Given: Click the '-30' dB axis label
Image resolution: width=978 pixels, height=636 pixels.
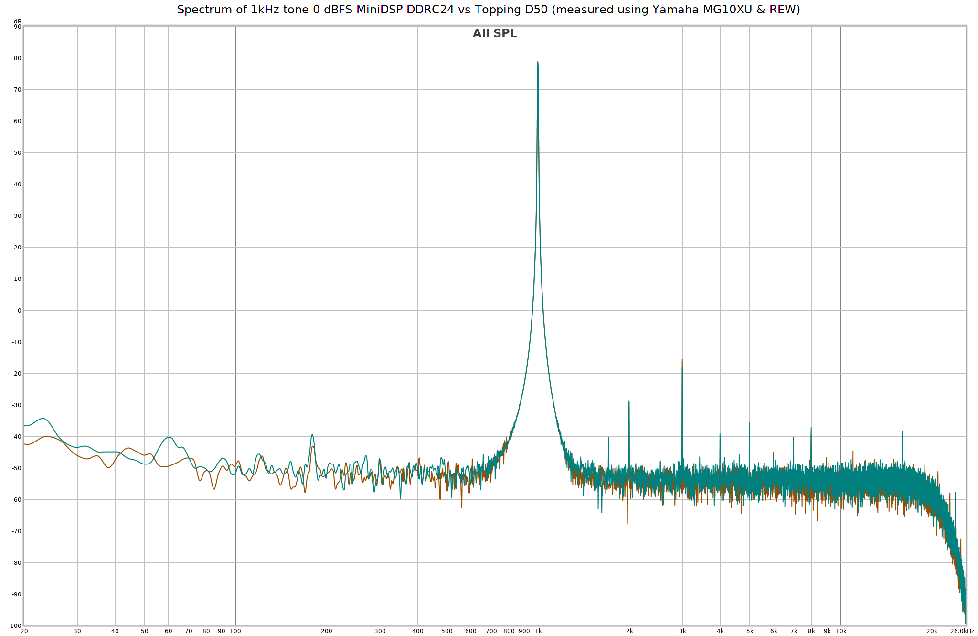Looking at the screenshot, I should (x=17, y=405).
